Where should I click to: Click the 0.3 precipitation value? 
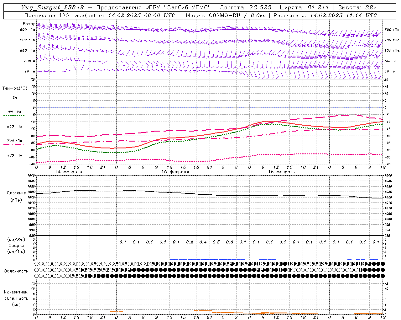pyautogui.click(x=230, y=242)
